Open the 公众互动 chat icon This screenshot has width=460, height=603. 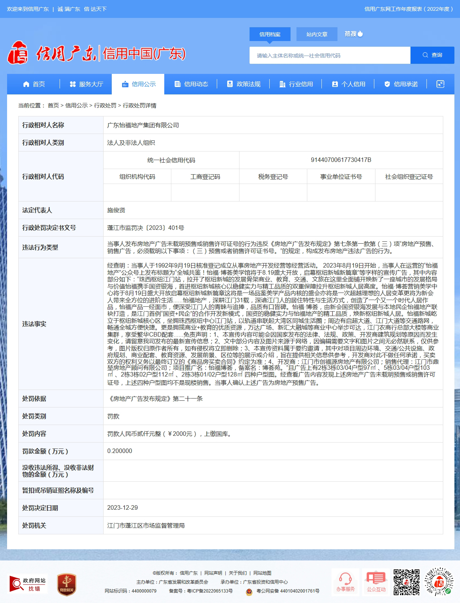point(376,582)
